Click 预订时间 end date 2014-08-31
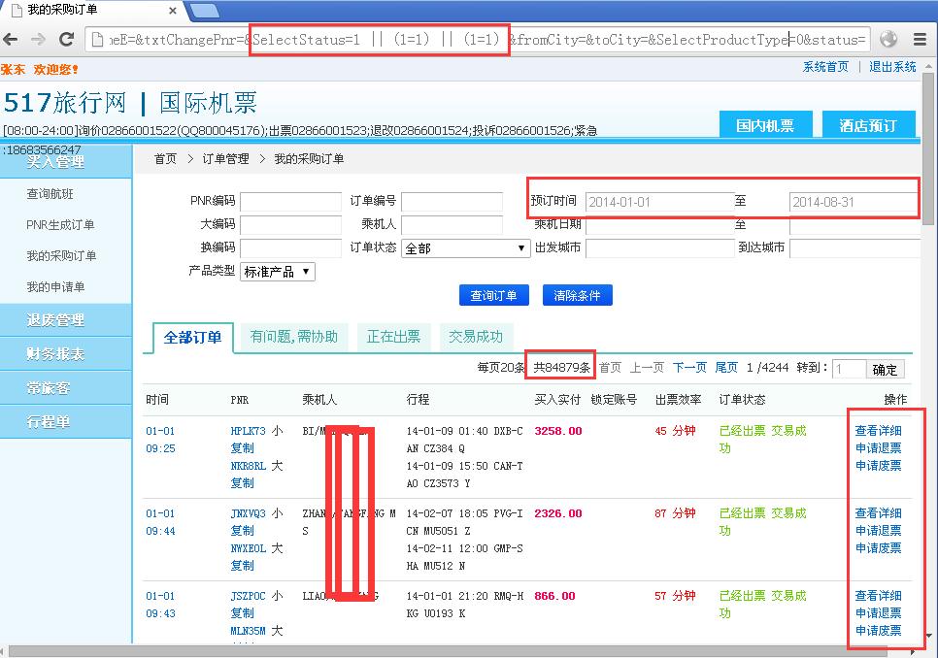The image size is (938, 658). click(x=854, y=202)
